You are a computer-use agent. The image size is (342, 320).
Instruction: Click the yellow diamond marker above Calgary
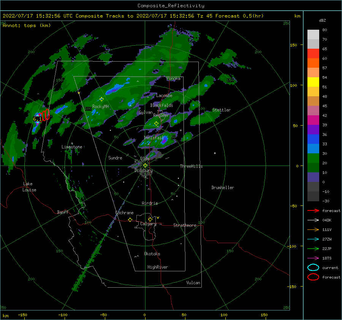[x=150, y=219]
